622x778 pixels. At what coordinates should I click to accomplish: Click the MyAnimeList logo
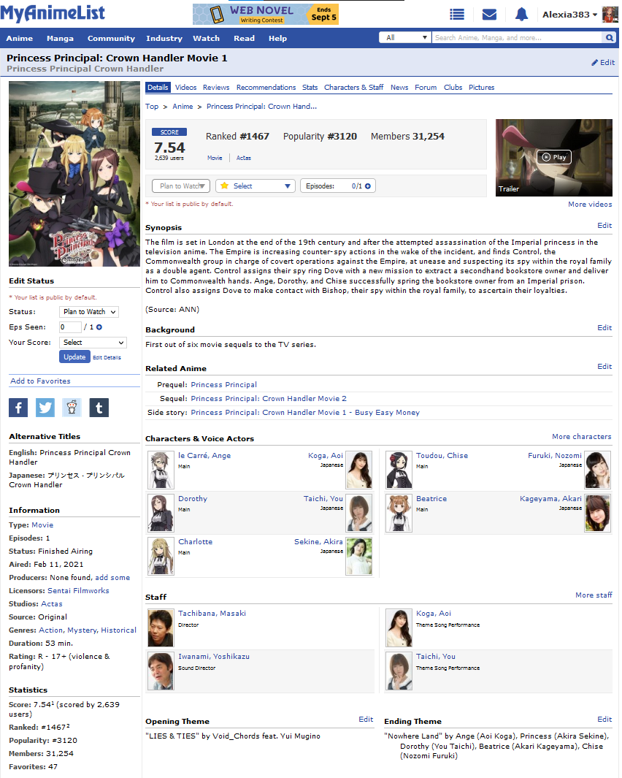(x=53, y=13)
